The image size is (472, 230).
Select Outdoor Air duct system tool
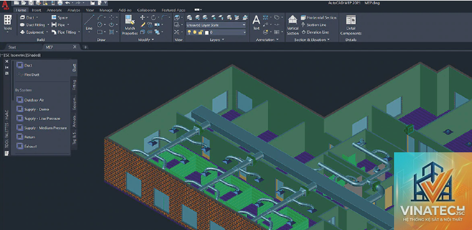[31, 100]
